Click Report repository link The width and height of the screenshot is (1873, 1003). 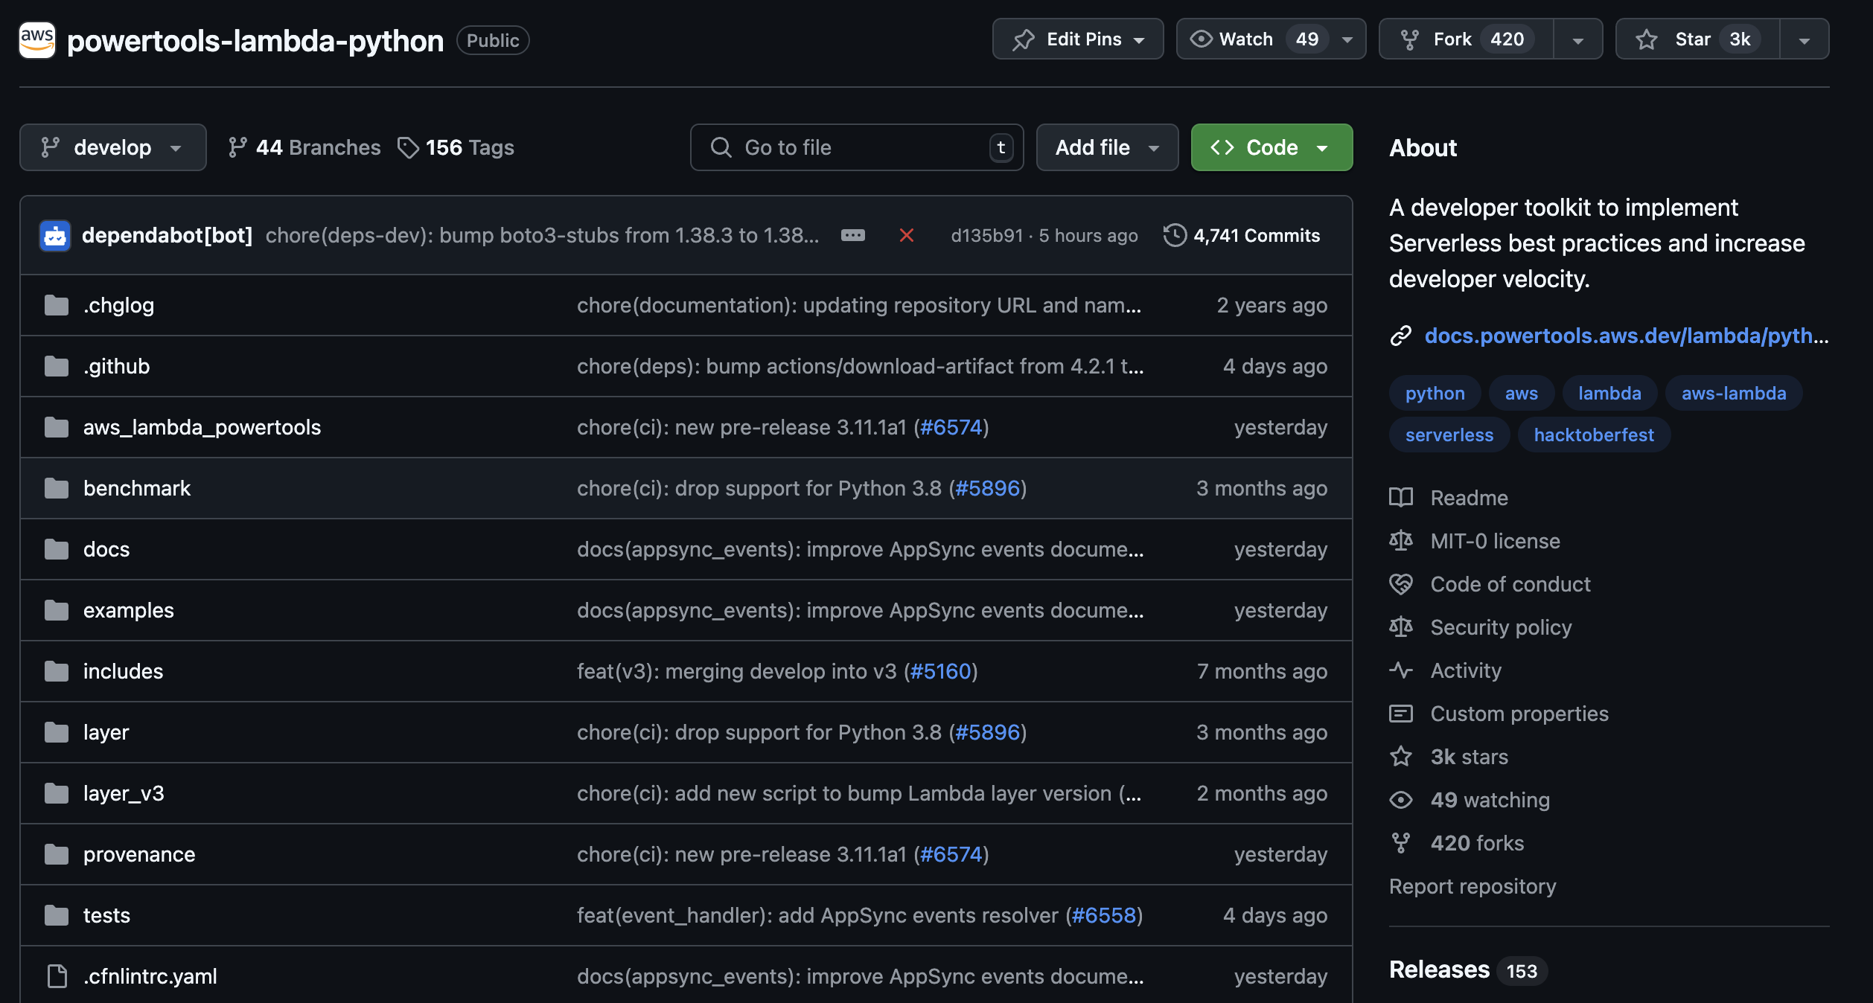tap(1472, 886)
